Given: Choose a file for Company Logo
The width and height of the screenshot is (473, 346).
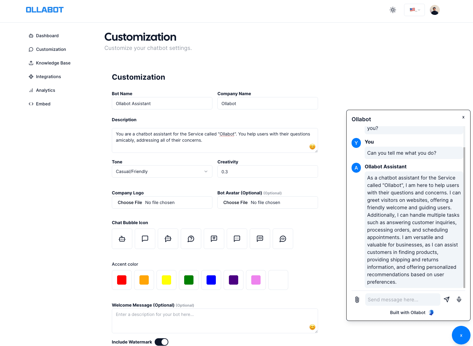Looking at the screenshot, I should (x=162, y=202).
